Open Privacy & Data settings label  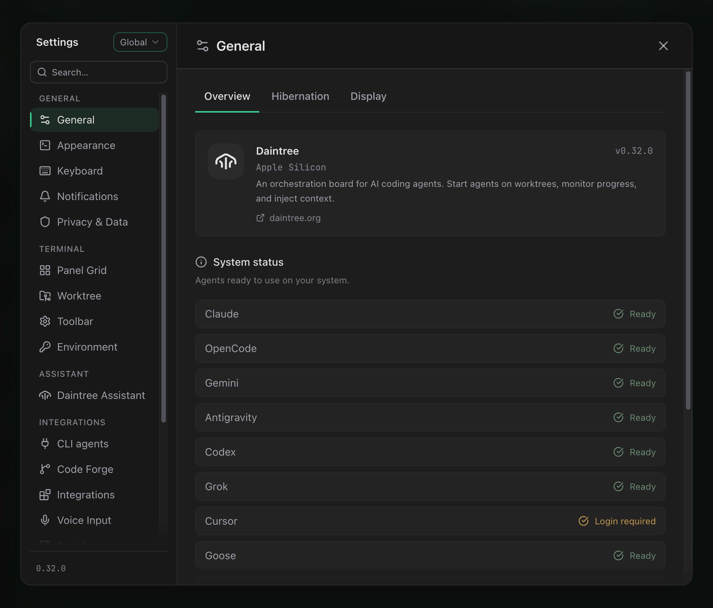pyautogui.click(x=92, y=222)
